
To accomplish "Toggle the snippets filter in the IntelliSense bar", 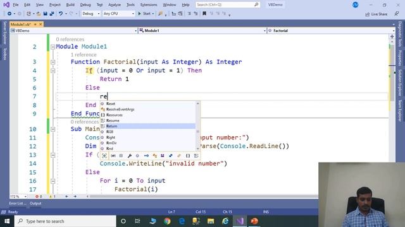I will [196, 156].
